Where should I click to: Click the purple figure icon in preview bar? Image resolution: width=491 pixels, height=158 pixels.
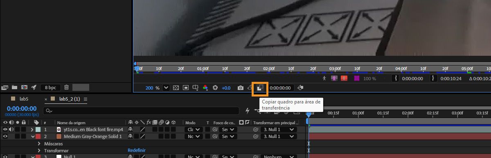[334, 78]
